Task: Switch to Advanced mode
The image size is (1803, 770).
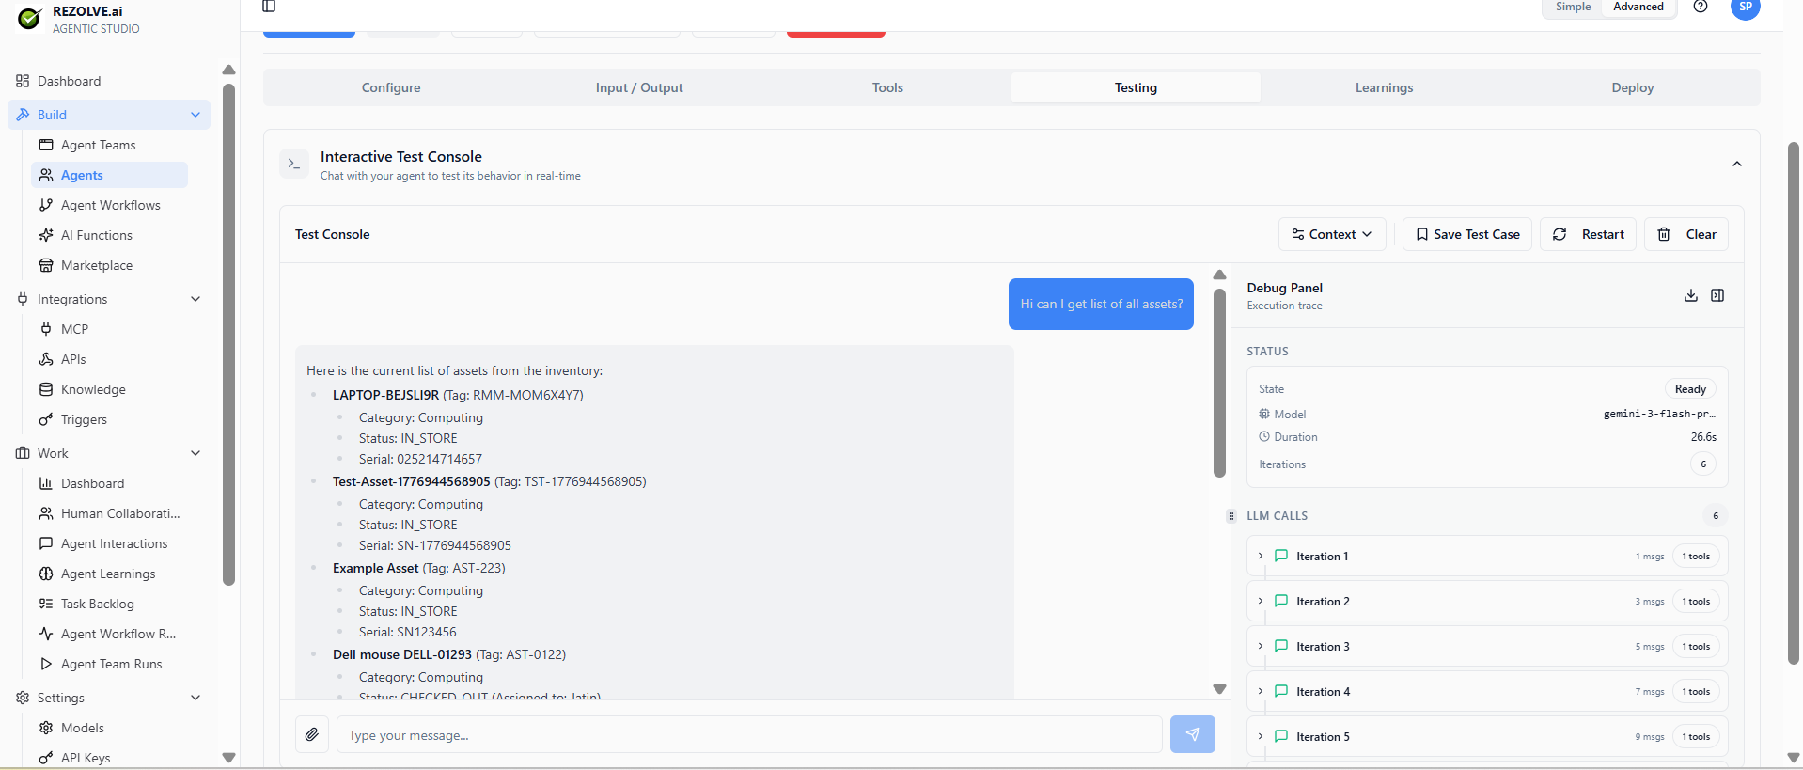Action: 1638,7
